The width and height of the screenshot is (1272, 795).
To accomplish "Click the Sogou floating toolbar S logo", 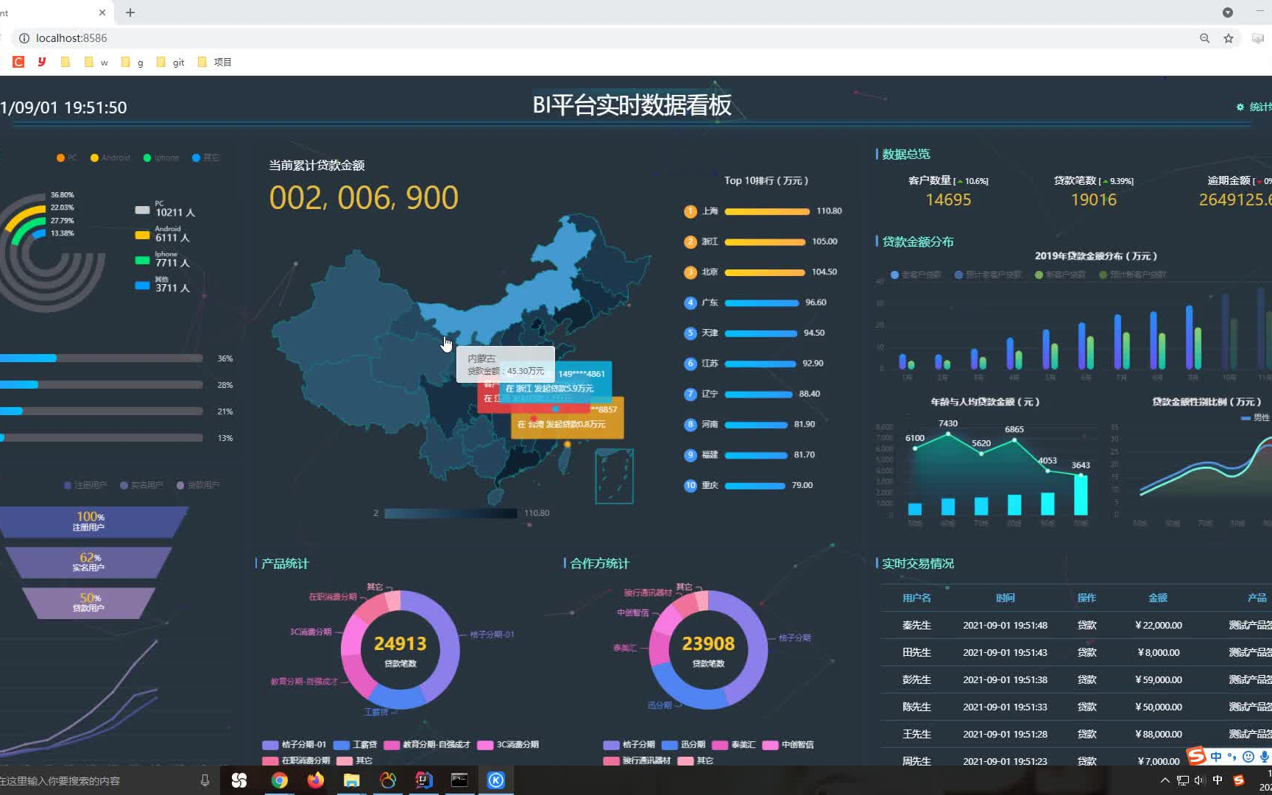I will [1197, 756].
